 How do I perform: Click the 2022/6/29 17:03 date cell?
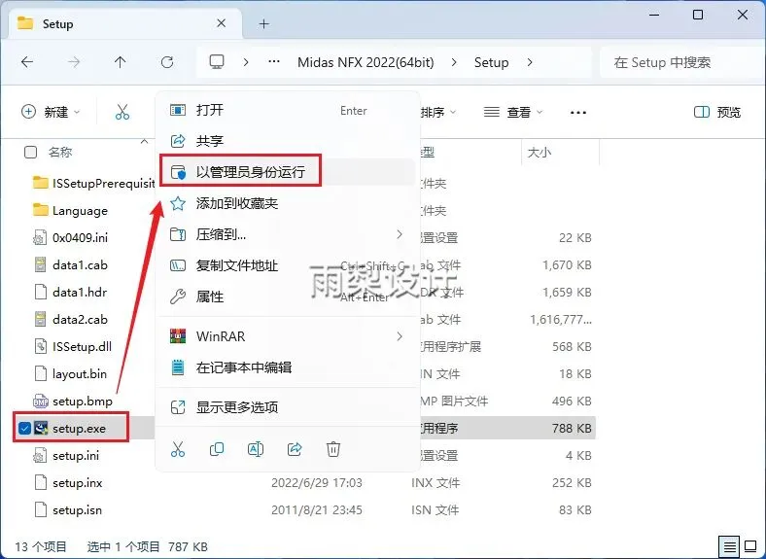pos(317,483)
